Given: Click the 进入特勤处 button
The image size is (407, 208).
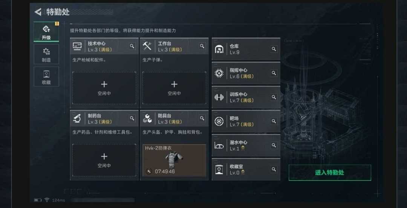Looking at the screenshot, I should 330,173.
